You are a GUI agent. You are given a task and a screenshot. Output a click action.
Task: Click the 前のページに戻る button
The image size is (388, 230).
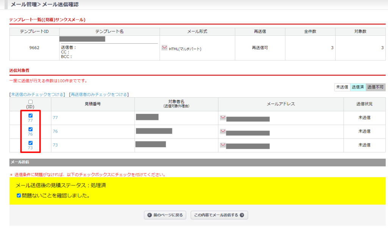tap(165, 215)
